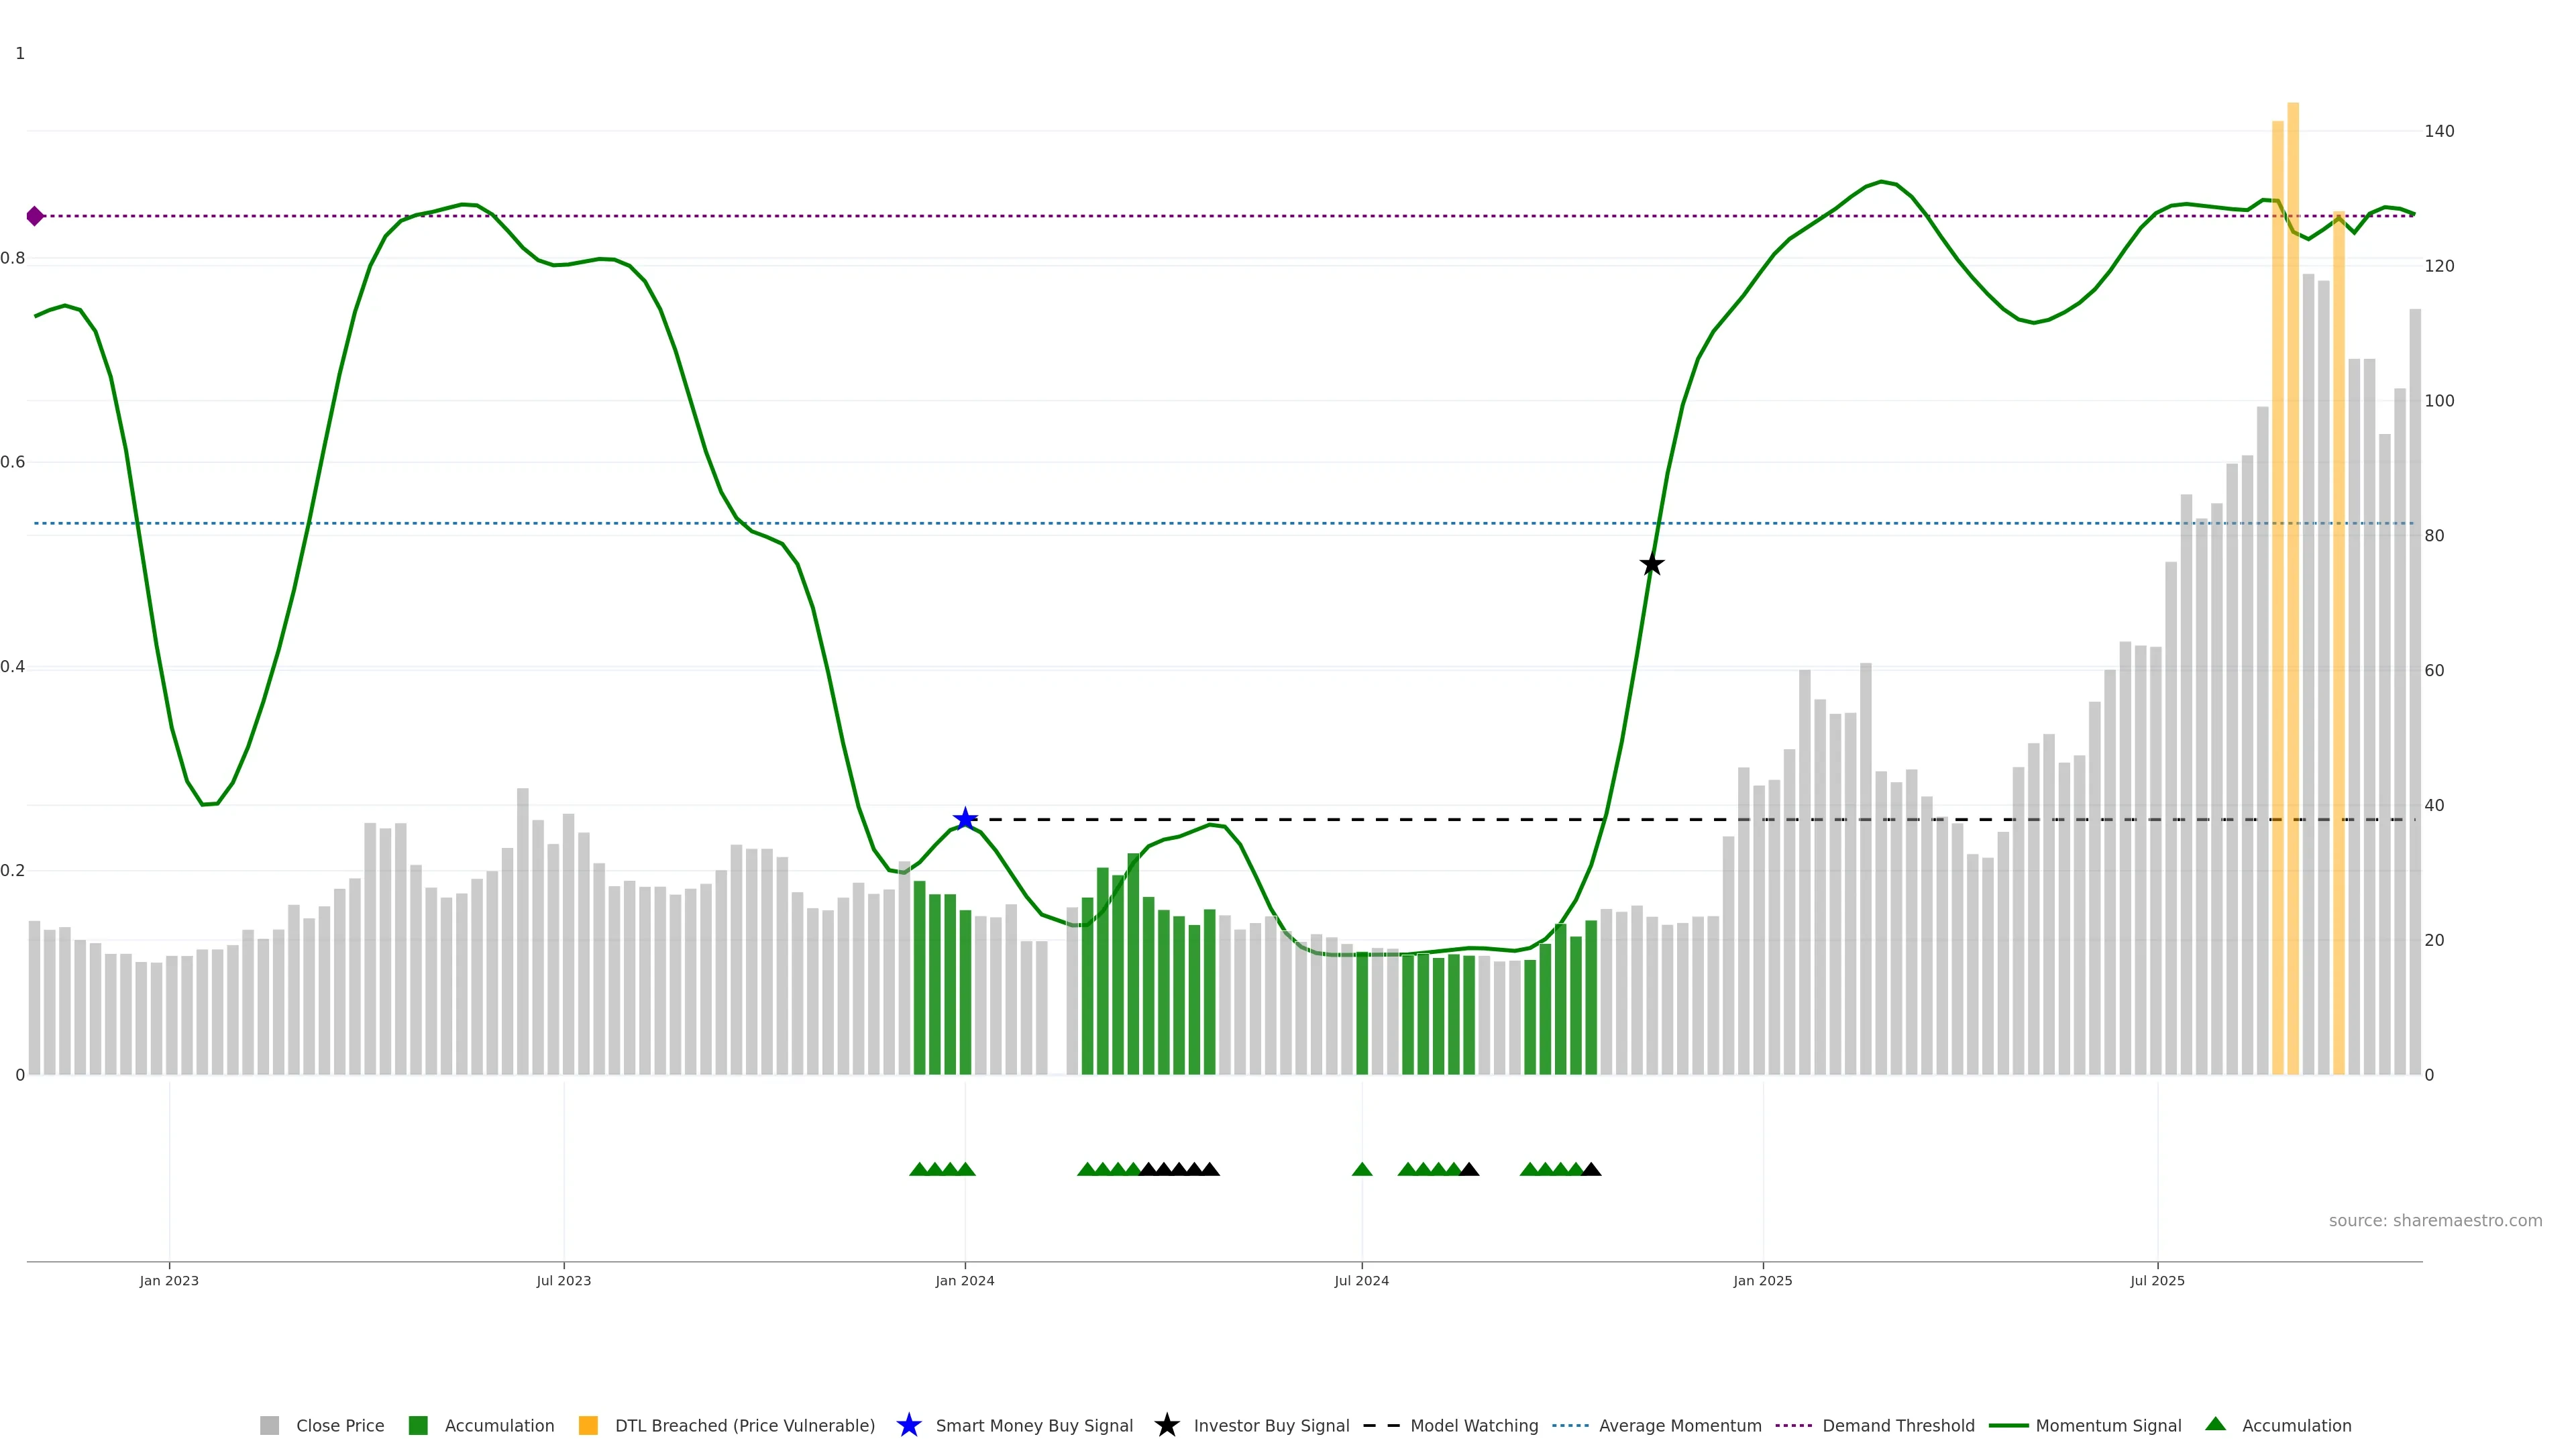
Task: Click the black Investor Buy star on momentum line
Action: coord(1652,565)
